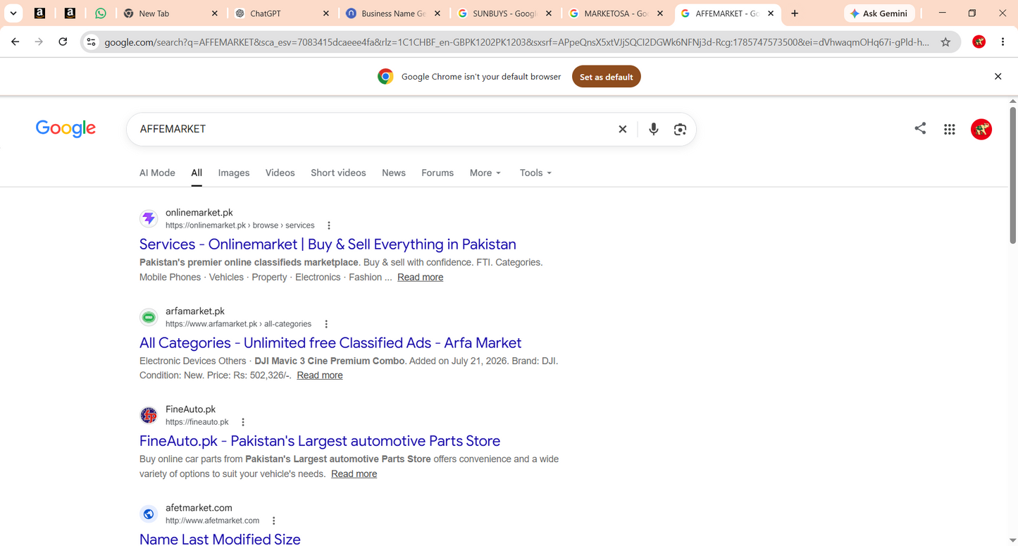This screenshot has width=1018, height=546.
Task: Share the search results page
Action: [x=920, y=128]
